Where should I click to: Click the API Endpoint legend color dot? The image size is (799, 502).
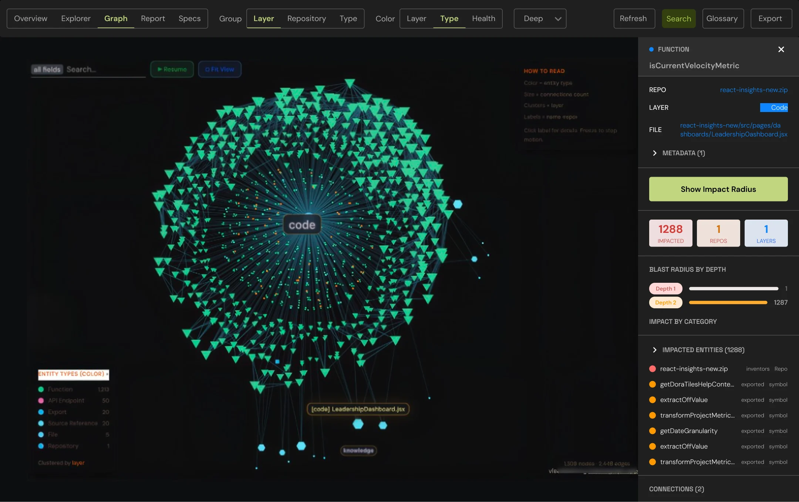[x=41, y=401]
